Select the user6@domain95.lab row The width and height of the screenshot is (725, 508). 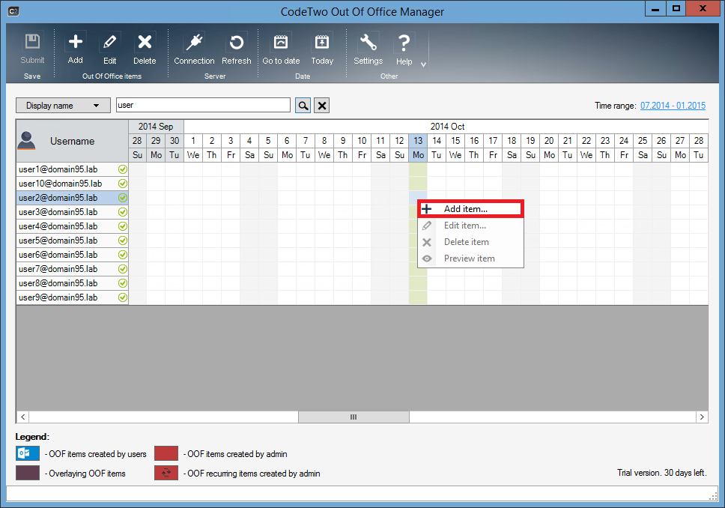pos(72,255)
